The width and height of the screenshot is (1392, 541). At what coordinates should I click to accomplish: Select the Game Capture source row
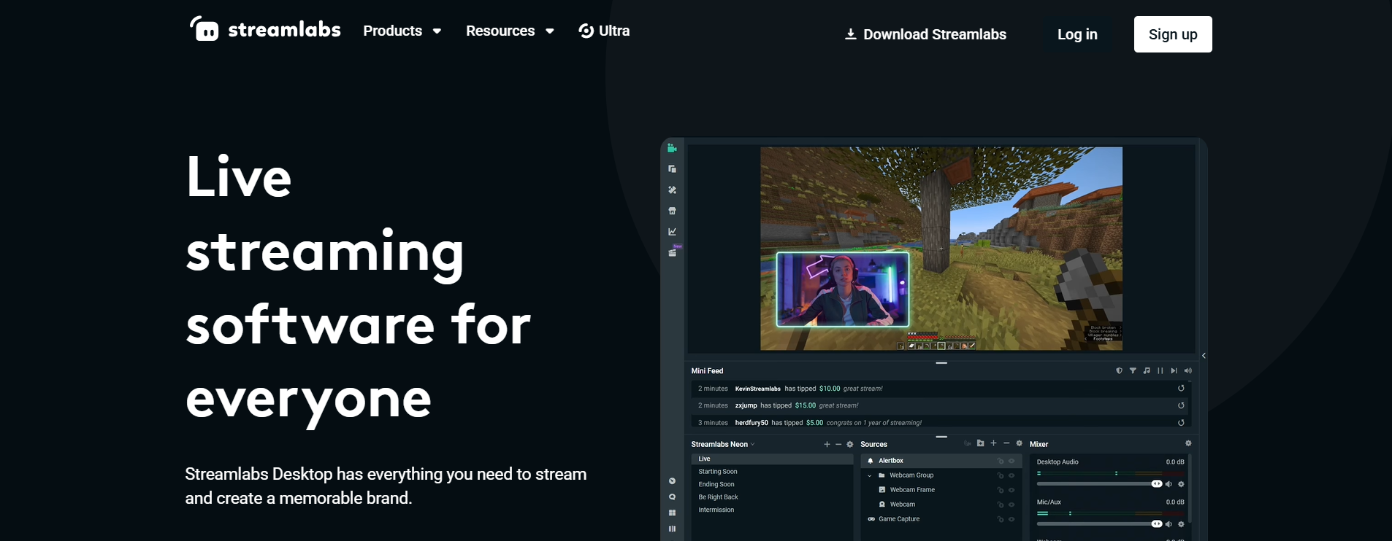pos(941,519)
